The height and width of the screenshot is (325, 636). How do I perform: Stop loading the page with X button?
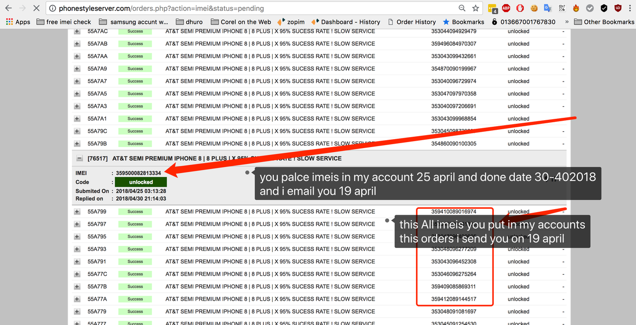click(37, 8)
